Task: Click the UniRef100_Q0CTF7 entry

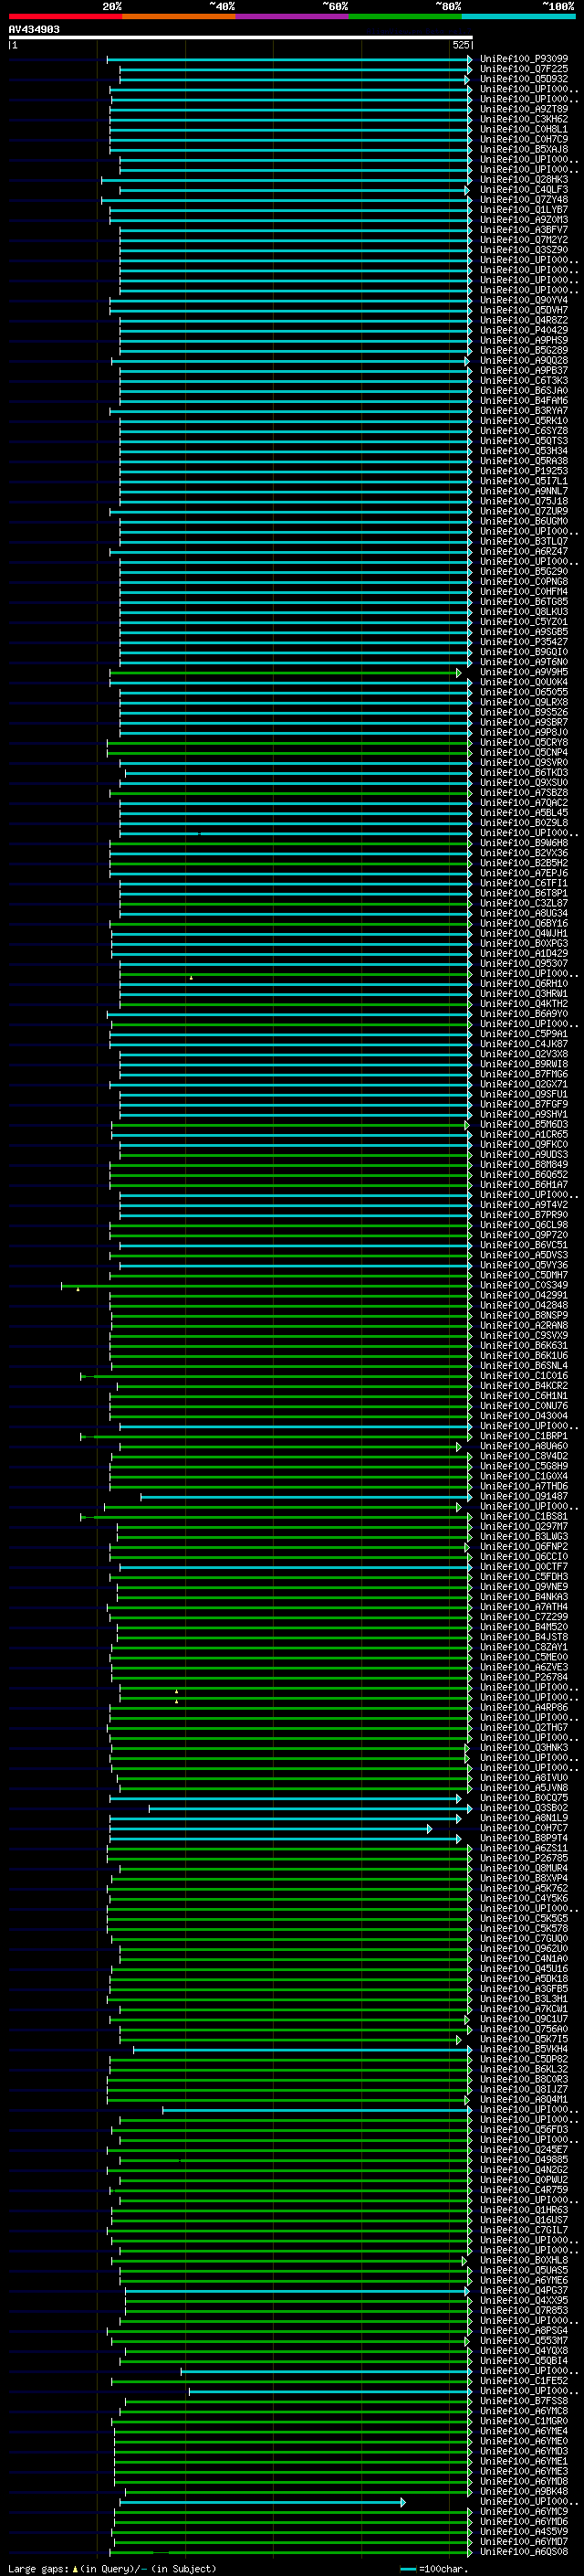Action: click(x=523, y=1567)
